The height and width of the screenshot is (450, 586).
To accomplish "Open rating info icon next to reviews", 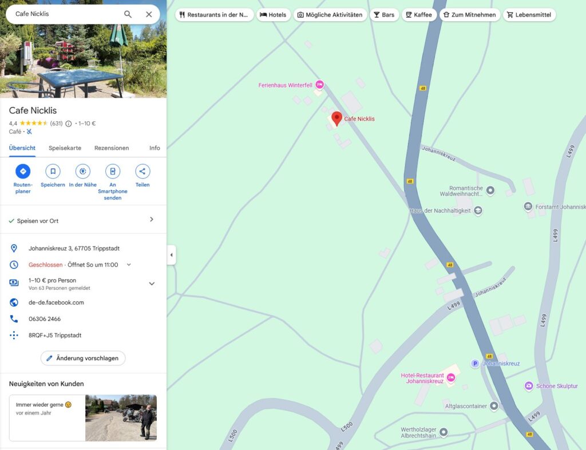I will [69, 124].
